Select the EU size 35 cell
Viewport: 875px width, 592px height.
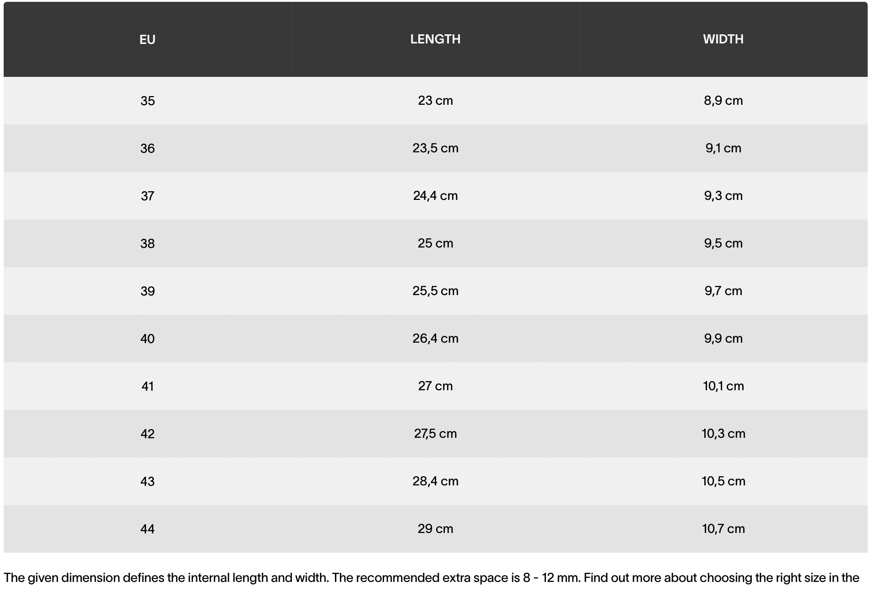tap(147, 101)
